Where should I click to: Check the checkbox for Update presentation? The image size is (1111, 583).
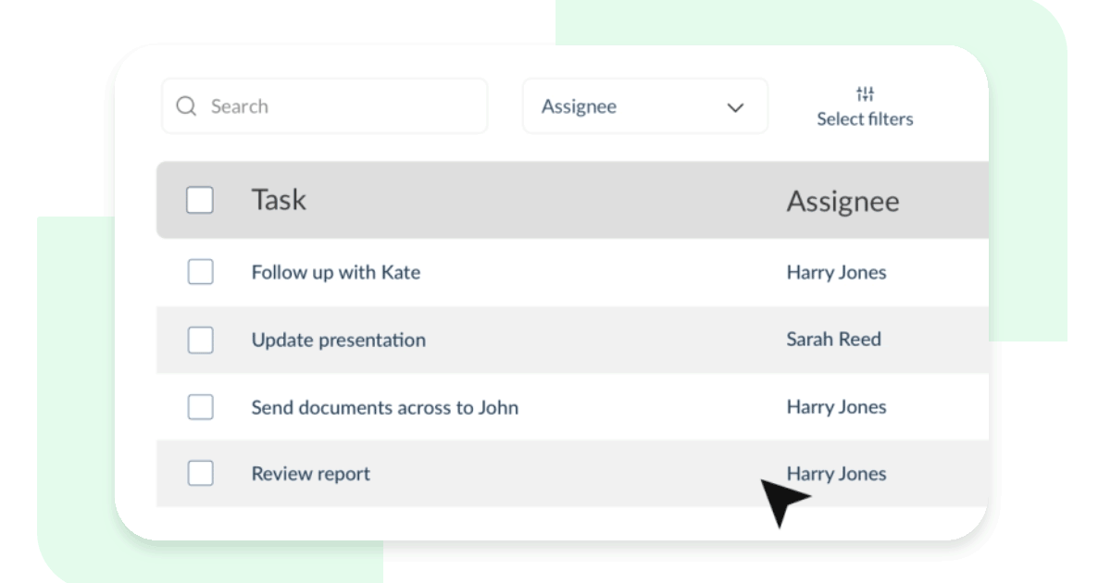tap(200, 340)
